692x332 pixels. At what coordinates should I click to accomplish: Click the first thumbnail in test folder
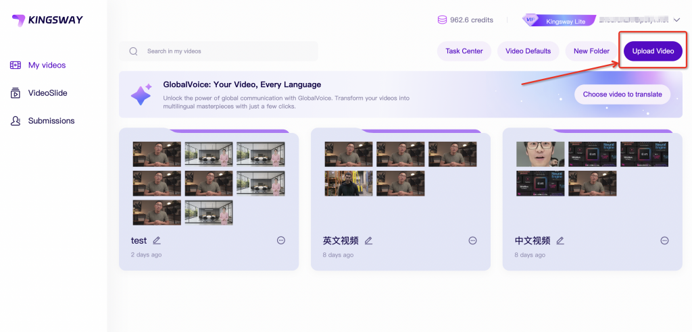[157, 155]
